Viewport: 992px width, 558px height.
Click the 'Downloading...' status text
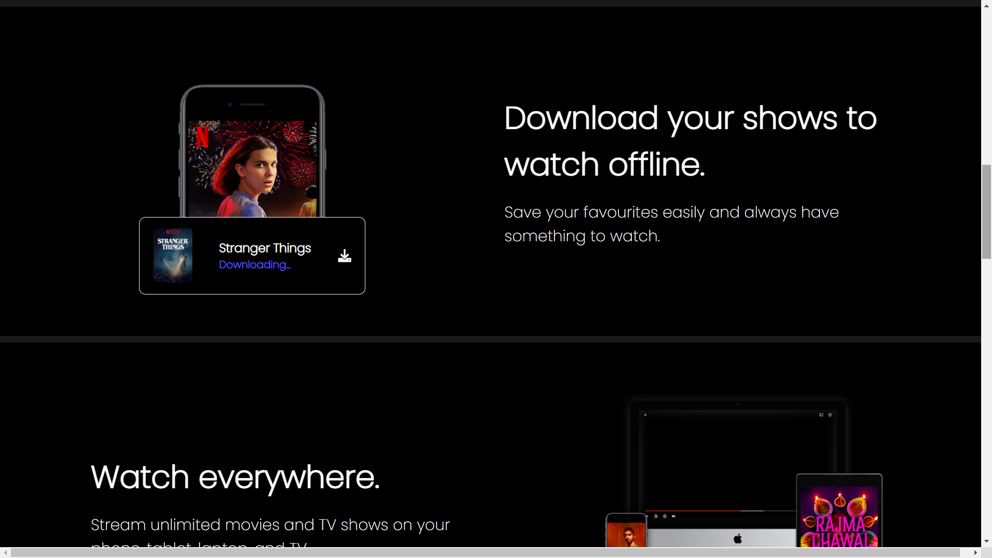tap(254, 265)
